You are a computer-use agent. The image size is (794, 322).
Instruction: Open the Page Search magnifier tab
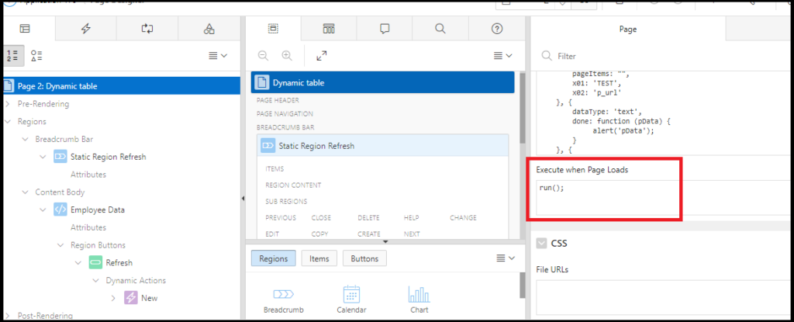tap(440, 29)
